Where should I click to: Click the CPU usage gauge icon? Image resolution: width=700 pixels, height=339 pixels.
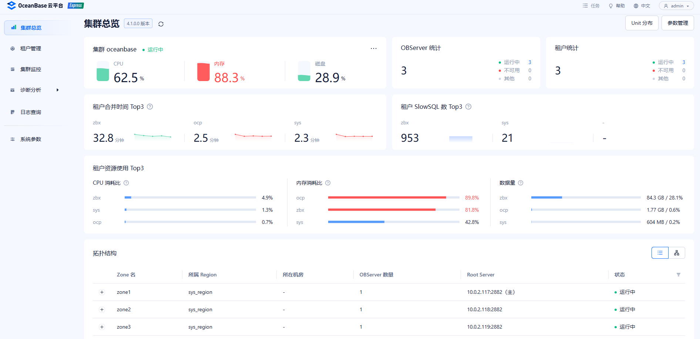pos(103,71)
